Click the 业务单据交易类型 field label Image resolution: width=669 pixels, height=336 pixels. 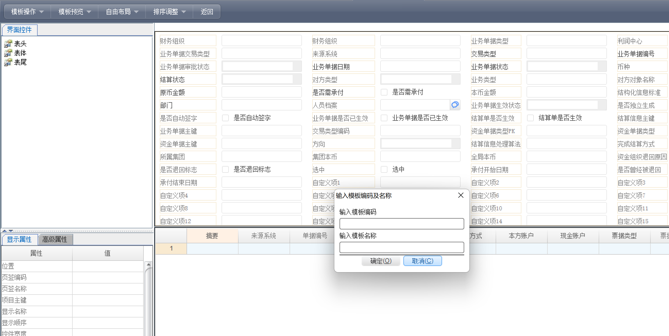[x=188, y=54]
